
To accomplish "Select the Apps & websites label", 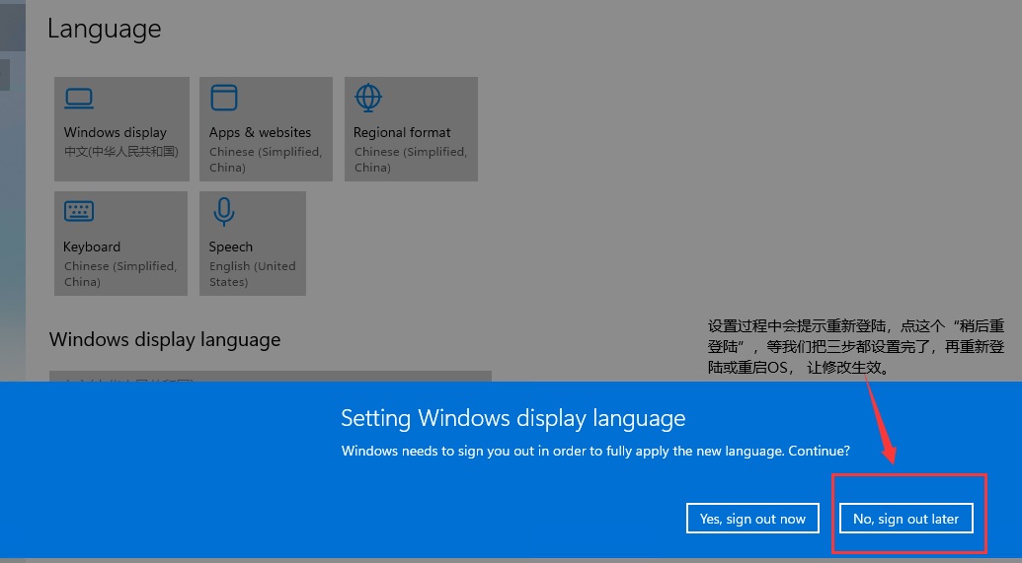I will point(260,132).
